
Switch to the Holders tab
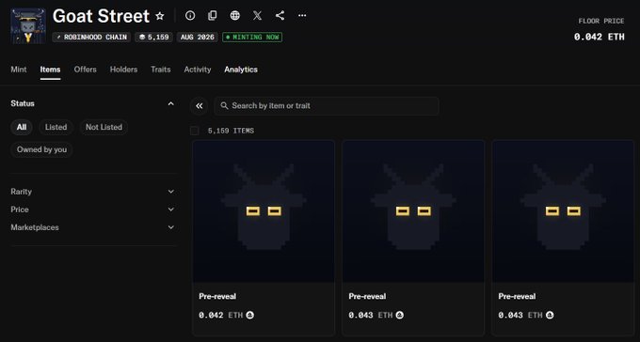[x=123, y=70]
